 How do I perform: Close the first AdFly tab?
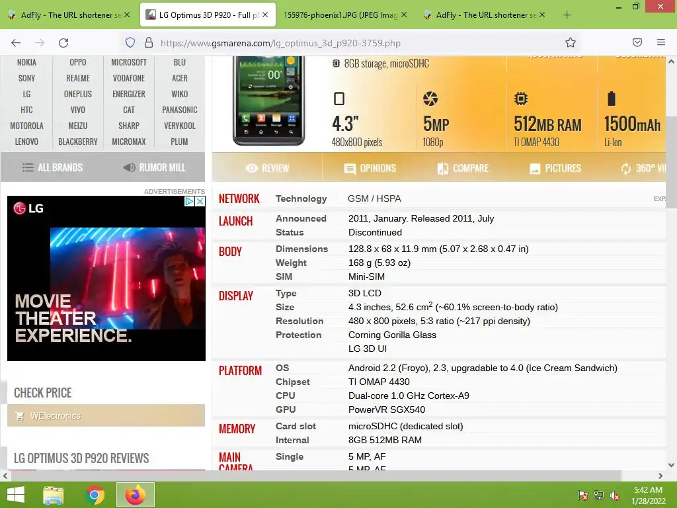pyautogui.click(x=126, y=15)
